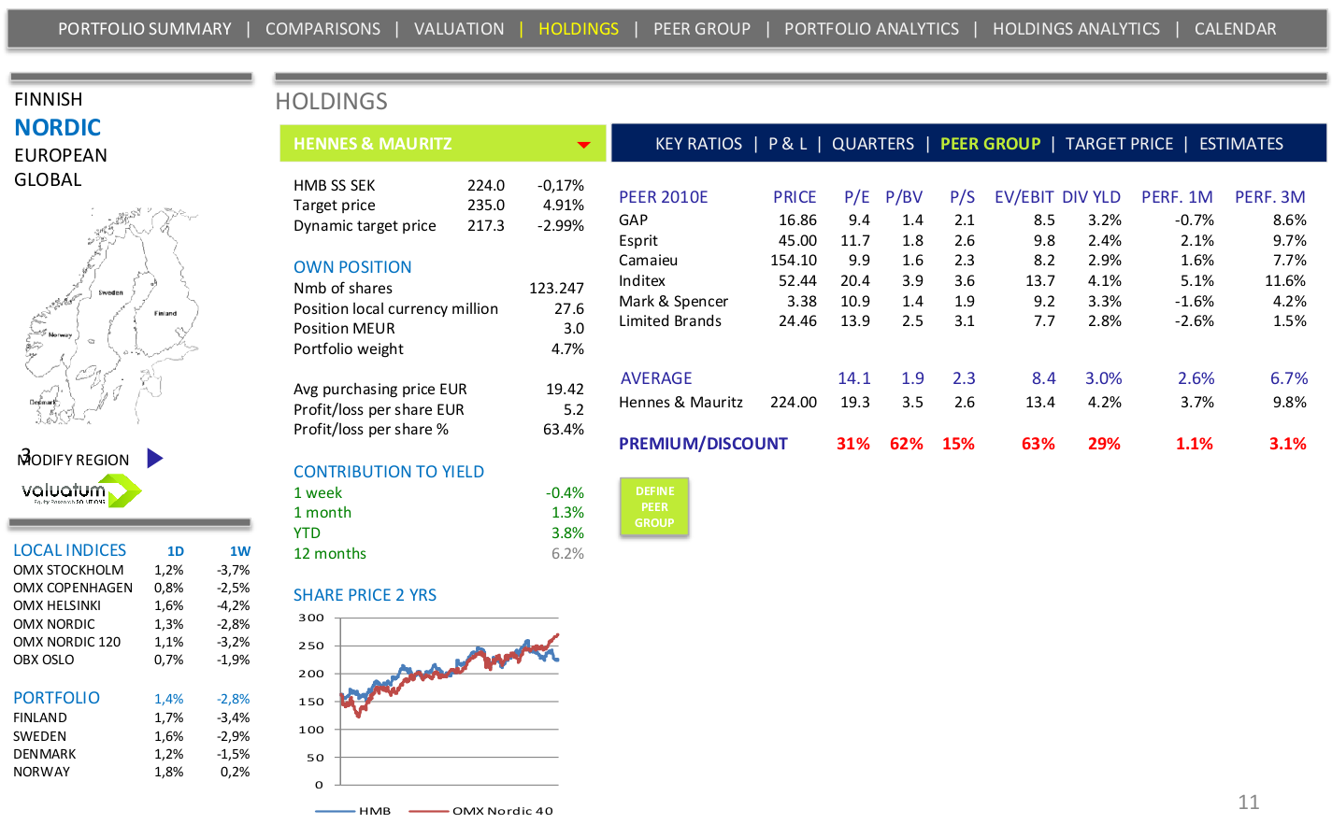Click the Own Position heading
Screen dimensions: 1332x824
point(352,267)
